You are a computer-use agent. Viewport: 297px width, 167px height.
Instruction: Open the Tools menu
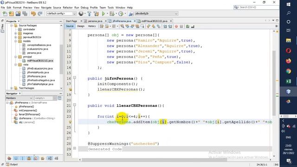tap(110, 7)
